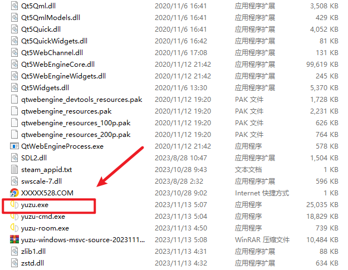This screenshot has width=348, height=270.
Task: Select the WinRAR archive icon for yuzu-windows-msvc-source
Action: (14, 239)
